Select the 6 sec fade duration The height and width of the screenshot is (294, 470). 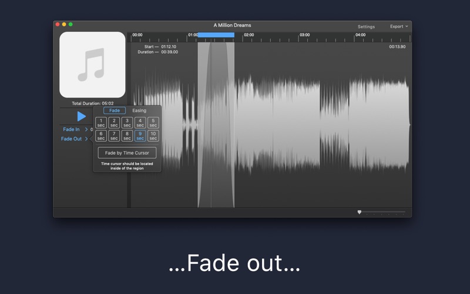(x=101, y=136)
